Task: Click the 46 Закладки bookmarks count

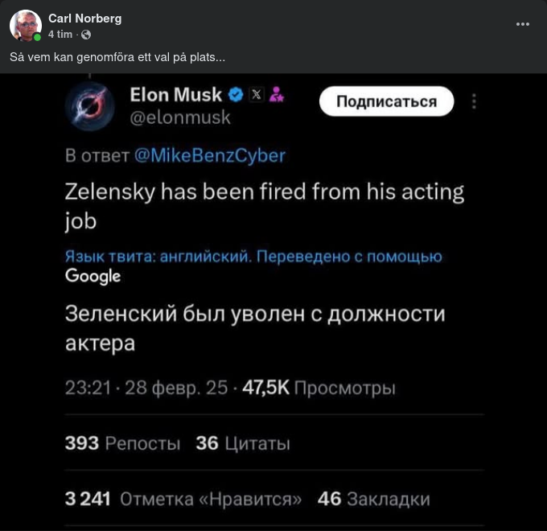Action: point(373,499)
